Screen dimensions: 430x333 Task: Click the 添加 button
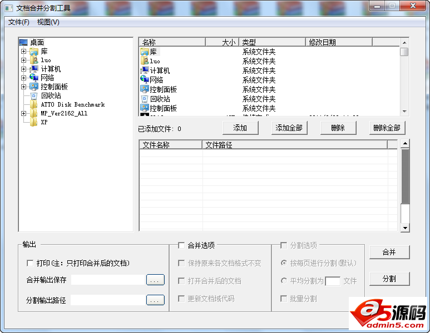pyautogui.click(x=240, y=128)
